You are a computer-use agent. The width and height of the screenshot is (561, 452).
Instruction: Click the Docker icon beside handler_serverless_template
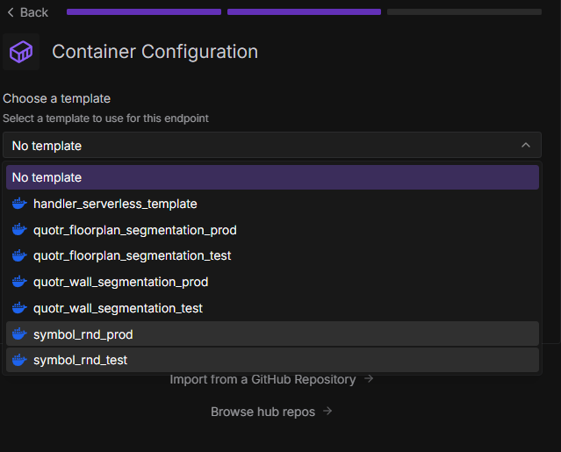19,204
